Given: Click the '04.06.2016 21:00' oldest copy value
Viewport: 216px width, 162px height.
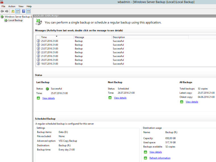Looking at the screenshot, I should [x=206, y=97].
